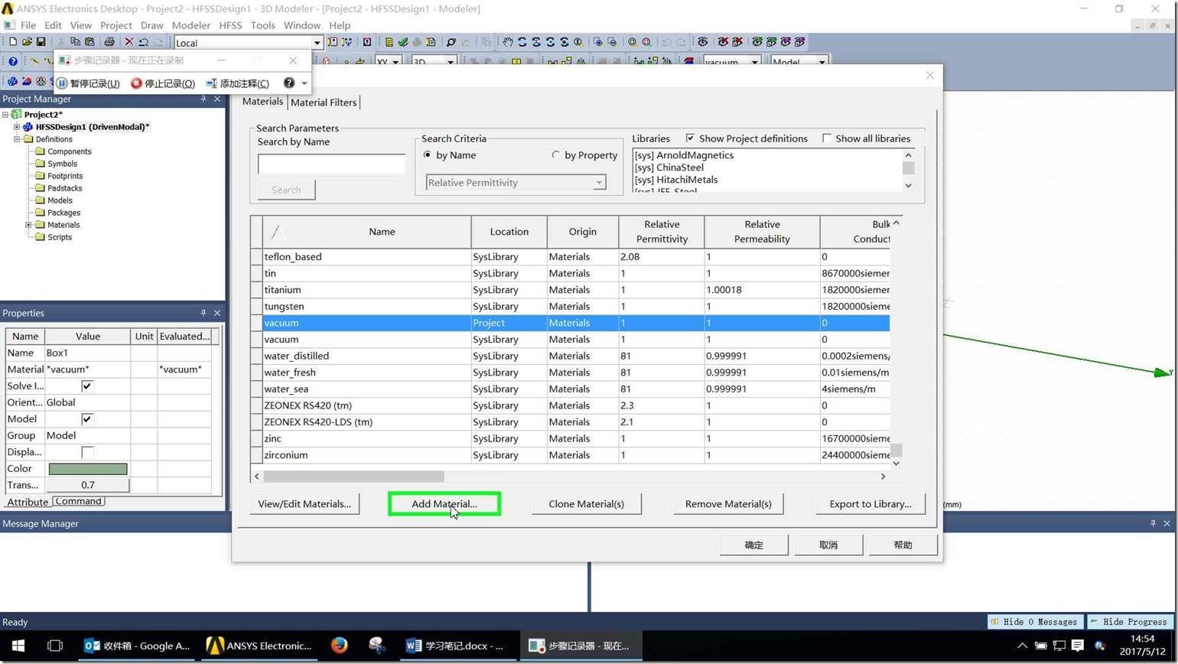Open Firefox from the taskbar
Image resolution: width=1178 pixels, height=664 pixels.
(x=340, y=646)
